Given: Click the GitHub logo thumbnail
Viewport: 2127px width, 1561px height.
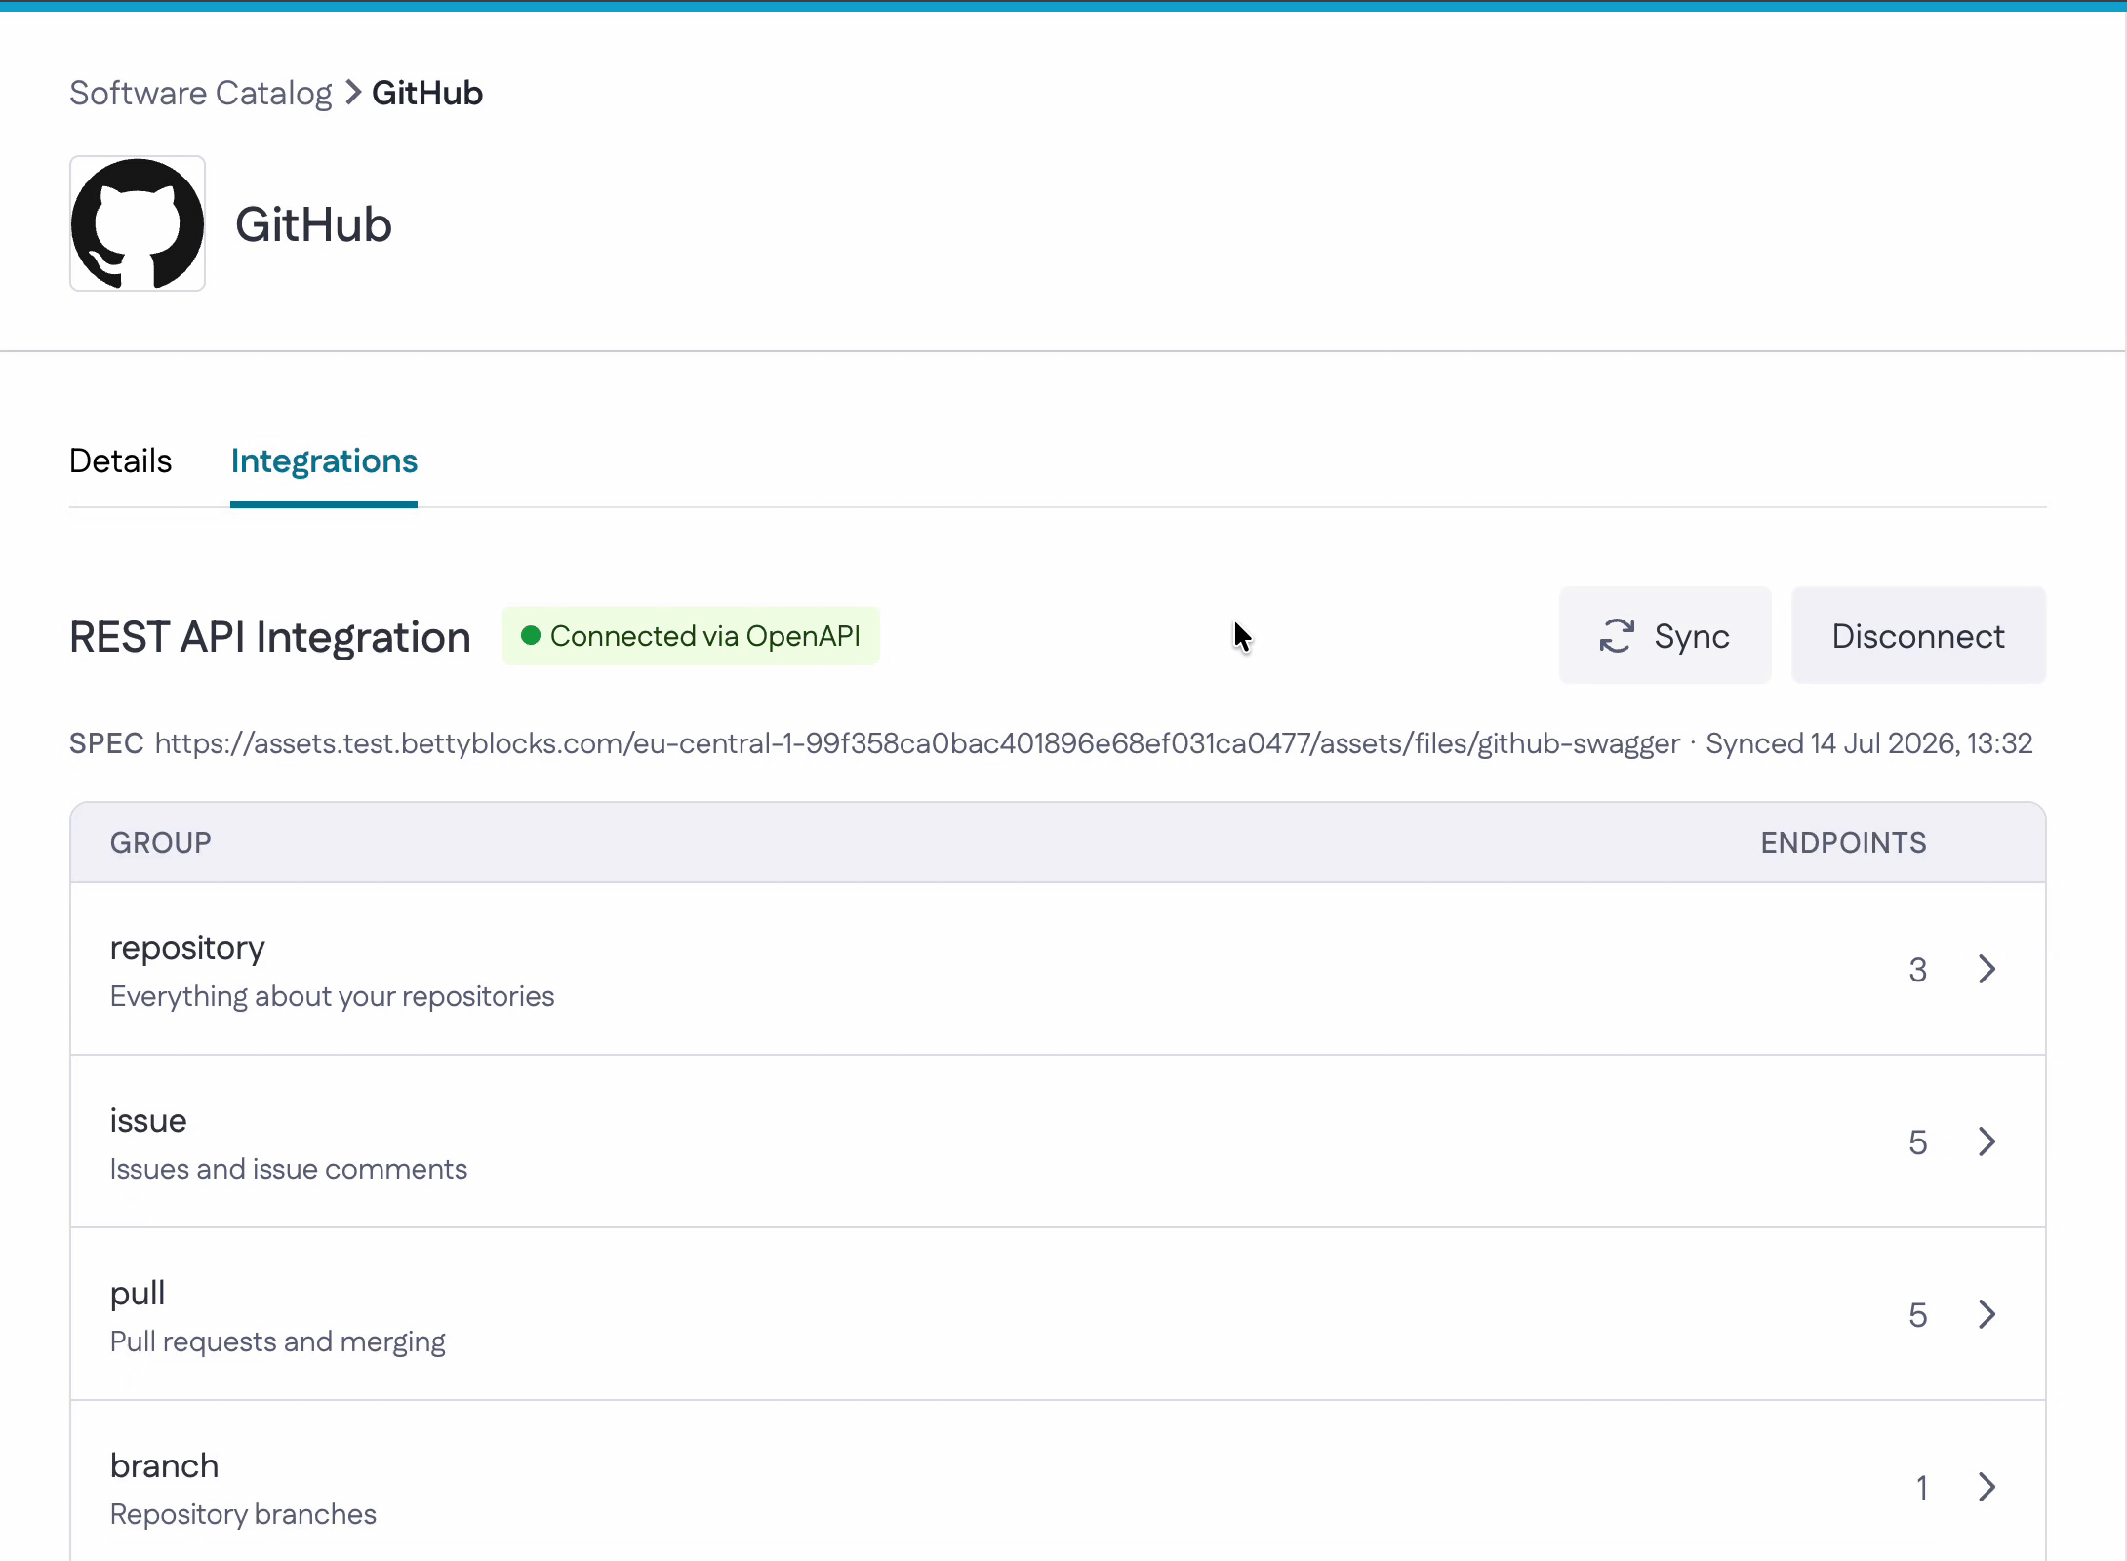Looking at the screenshot, I should (138, 223).
